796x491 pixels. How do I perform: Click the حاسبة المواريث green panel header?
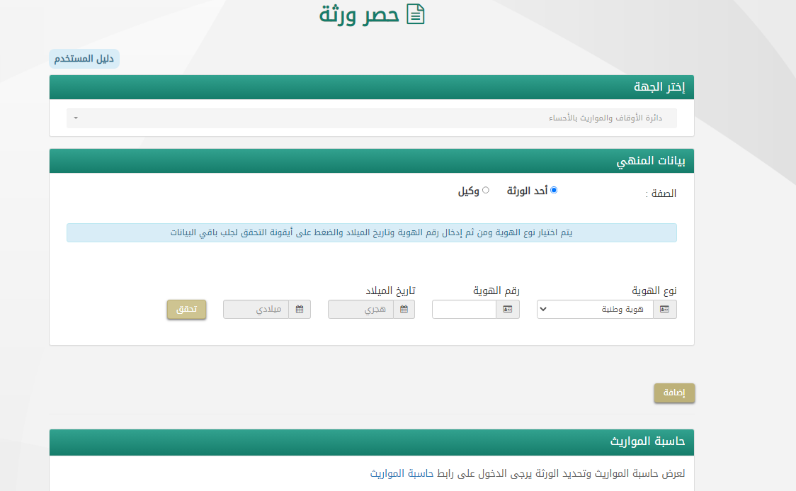(371, 441)
